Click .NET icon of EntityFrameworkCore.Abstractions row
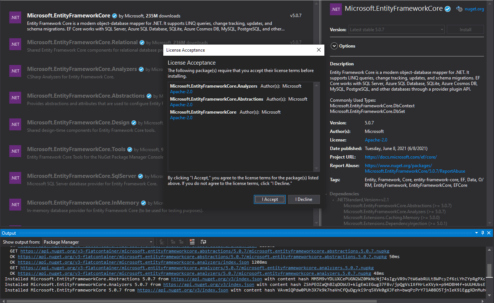Viewport: 494px width, 303px height. (x=15, y=98)
